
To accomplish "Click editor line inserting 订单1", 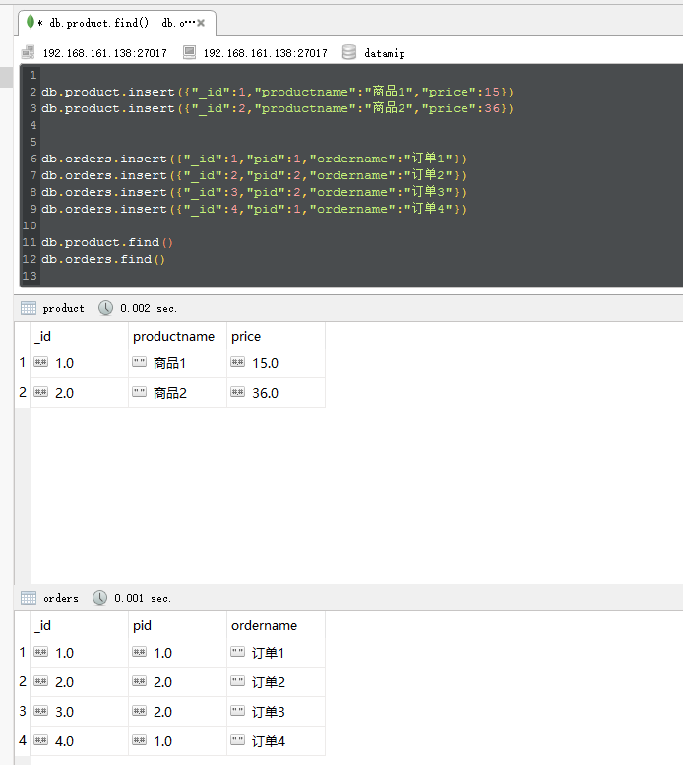I will 254,159.
